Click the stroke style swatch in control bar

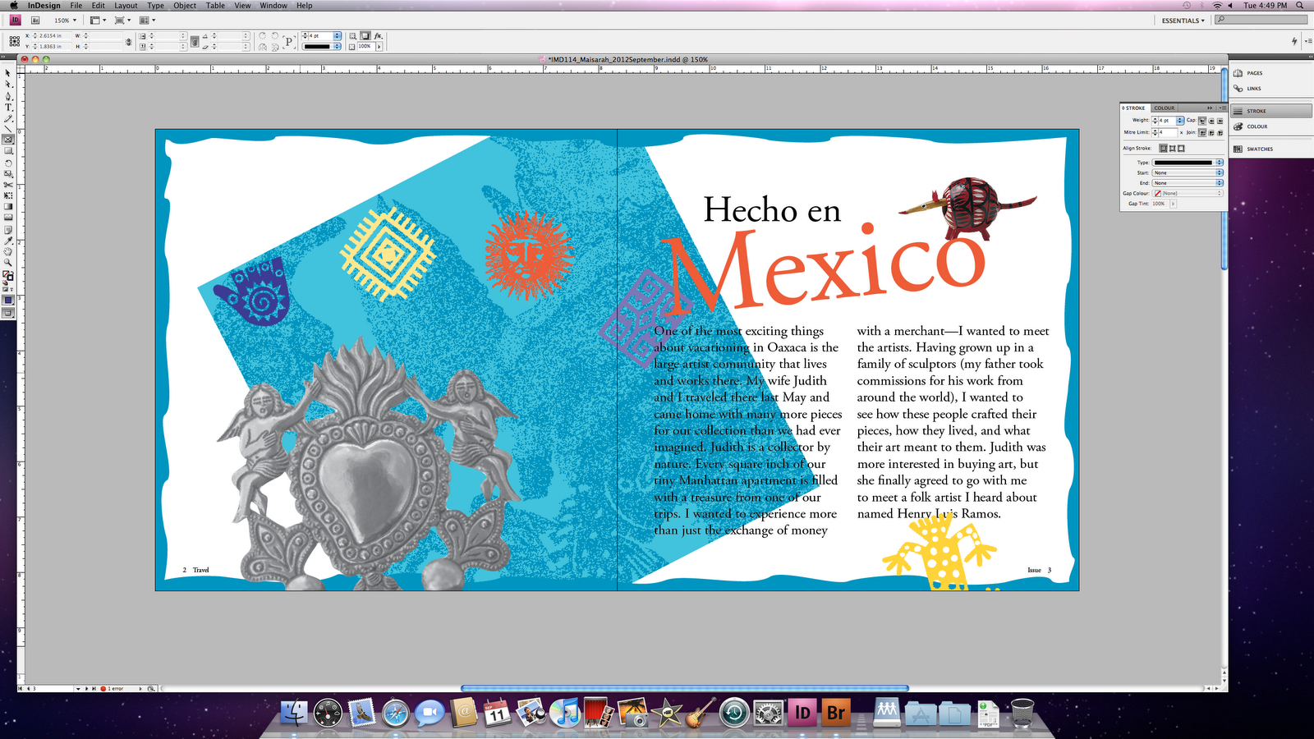click(321, 47)
